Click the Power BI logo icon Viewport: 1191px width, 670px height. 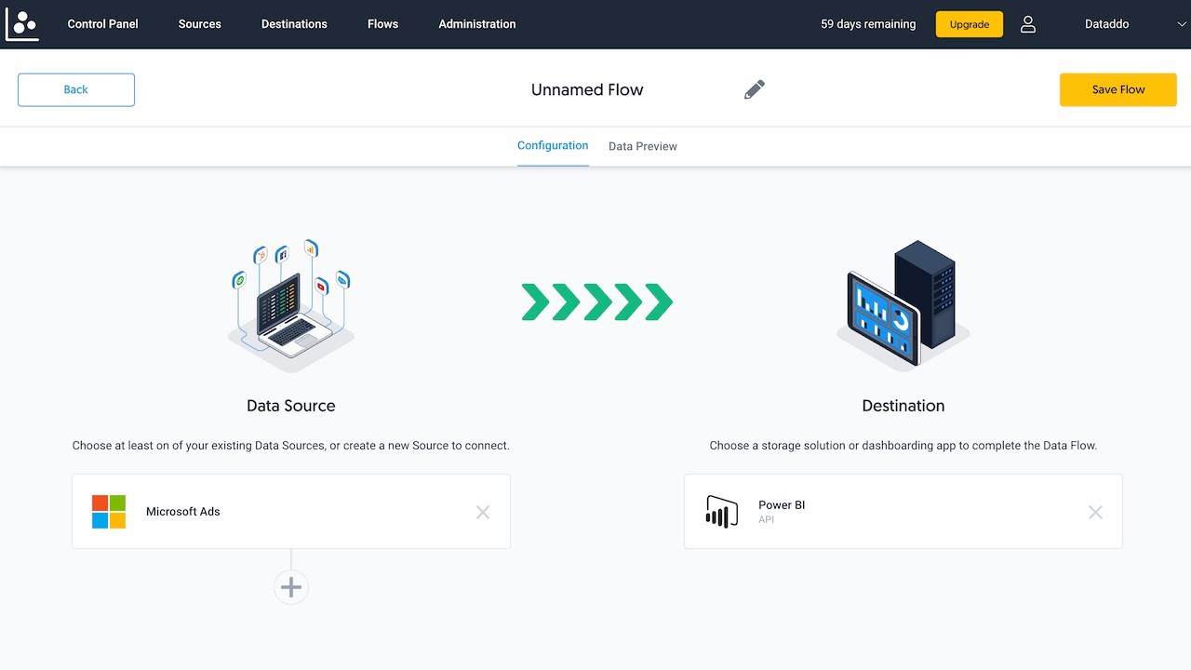tap(721, 512)
